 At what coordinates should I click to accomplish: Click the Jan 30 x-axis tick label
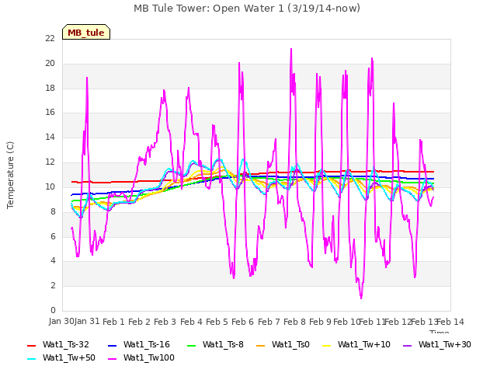[x=61, y=322]
